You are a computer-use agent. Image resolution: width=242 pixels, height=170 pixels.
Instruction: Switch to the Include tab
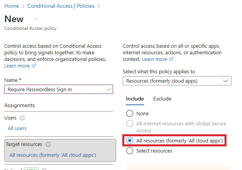135,99
